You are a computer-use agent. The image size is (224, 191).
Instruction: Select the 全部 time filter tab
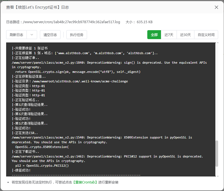(x=154, y=35)
